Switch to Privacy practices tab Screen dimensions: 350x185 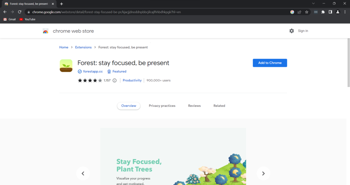162,106
